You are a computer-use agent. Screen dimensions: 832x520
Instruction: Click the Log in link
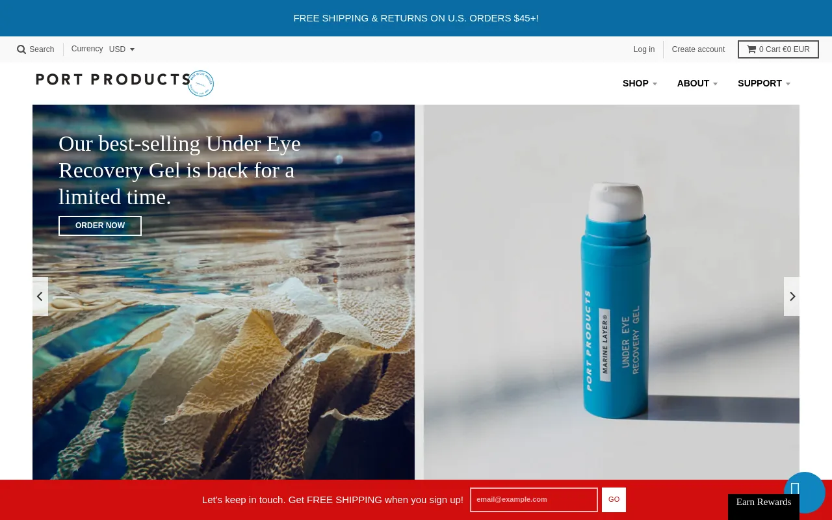tap(644, 49)
